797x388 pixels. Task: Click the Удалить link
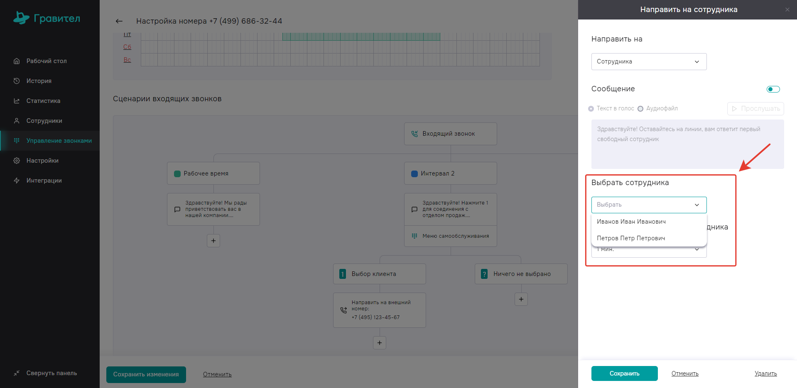tap(765, 373)
